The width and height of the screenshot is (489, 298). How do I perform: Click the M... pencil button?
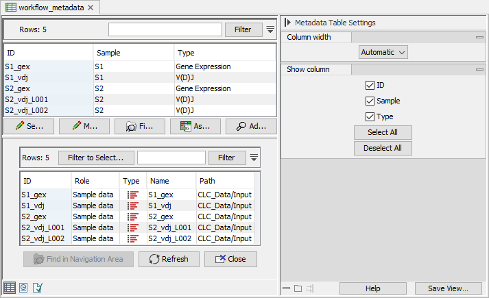(84, 126)
